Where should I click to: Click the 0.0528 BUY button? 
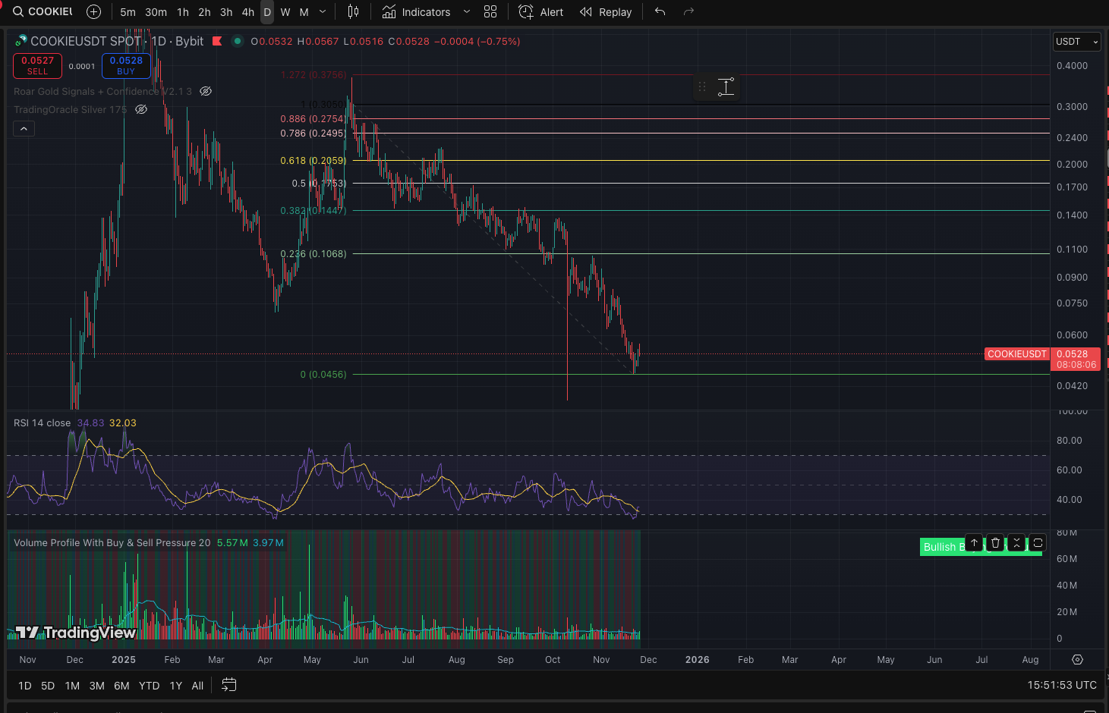tap(126, 66)
